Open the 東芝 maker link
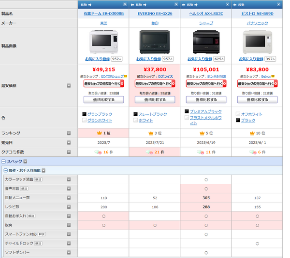 pos(104,23)
